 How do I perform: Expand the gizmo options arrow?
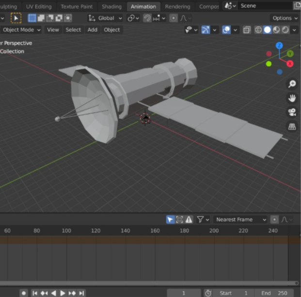click(215, 30)
